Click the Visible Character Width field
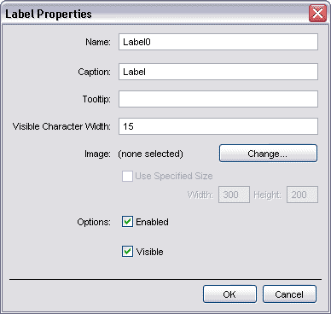Image resolution: width=331 pixels, height=314 pixels. [x=218, y=126]
